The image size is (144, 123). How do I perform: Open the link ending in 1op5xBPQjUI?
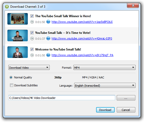tap(82, 22)
